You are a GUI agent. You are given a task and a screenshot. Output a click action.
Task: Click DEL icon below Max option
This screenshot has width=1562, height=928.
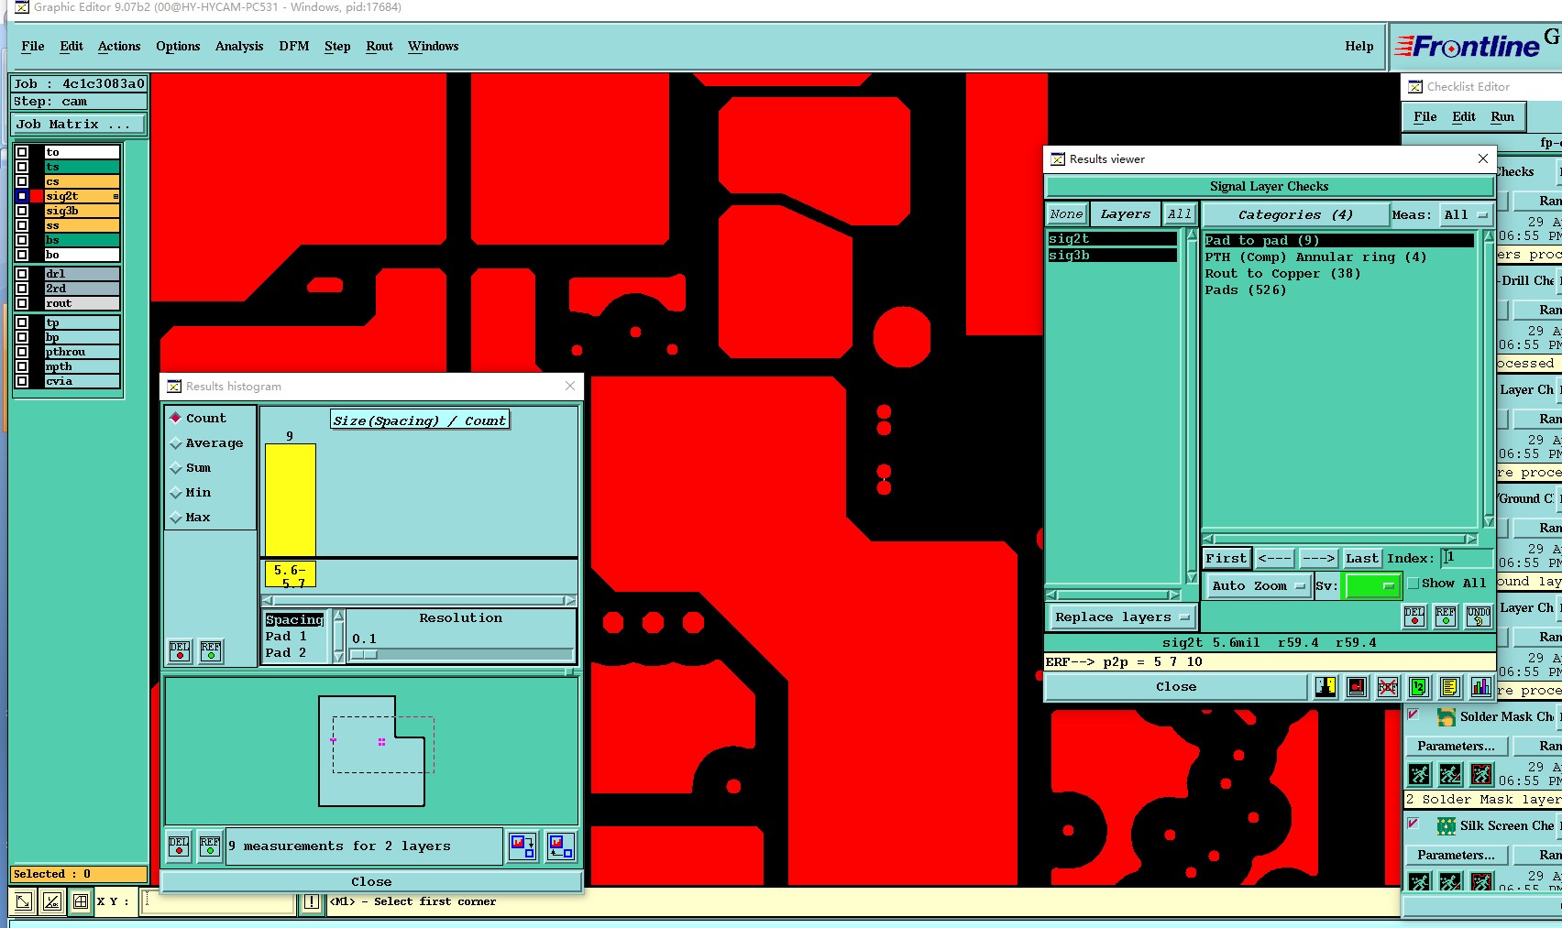(x=180, y=651)
